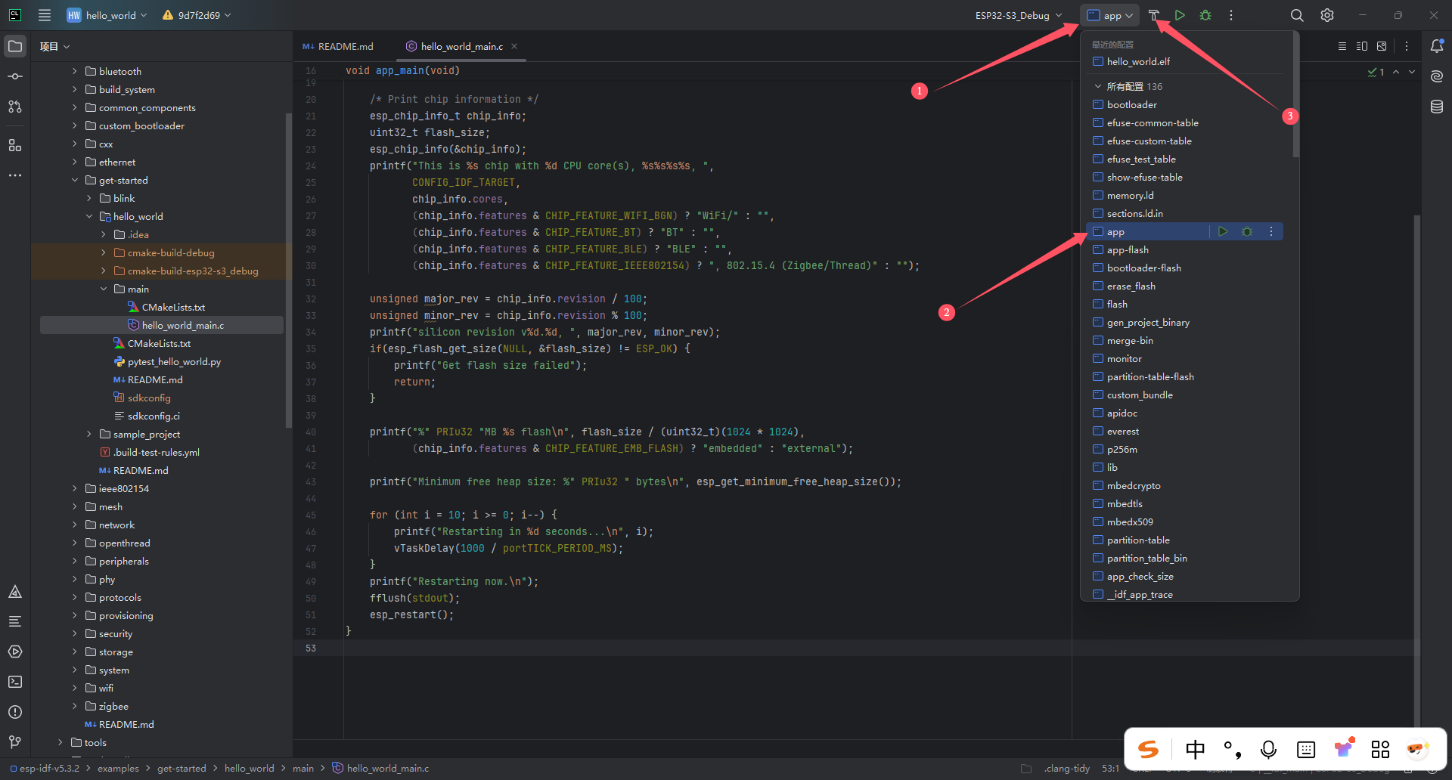Open Notifications bell icon
The width and height of the screenshot is (1452, 780).
(x=1437, y=46)
